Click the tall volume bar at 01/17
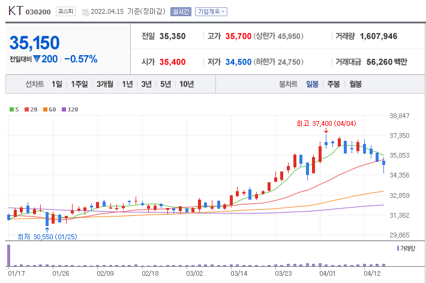 point(8,255)
